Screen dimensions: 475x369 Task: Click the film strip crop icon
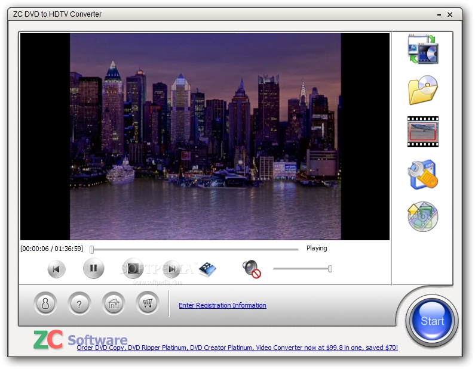[x=423, y=132]
